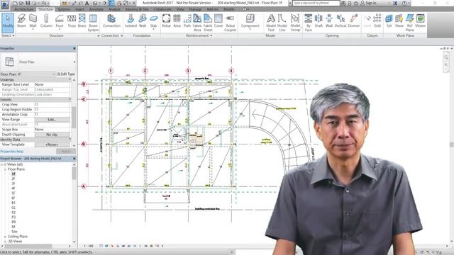Viewport: 454px width, 255px height.
Task: Expand the Reinforcement panel dropdown
Action: 211,35
